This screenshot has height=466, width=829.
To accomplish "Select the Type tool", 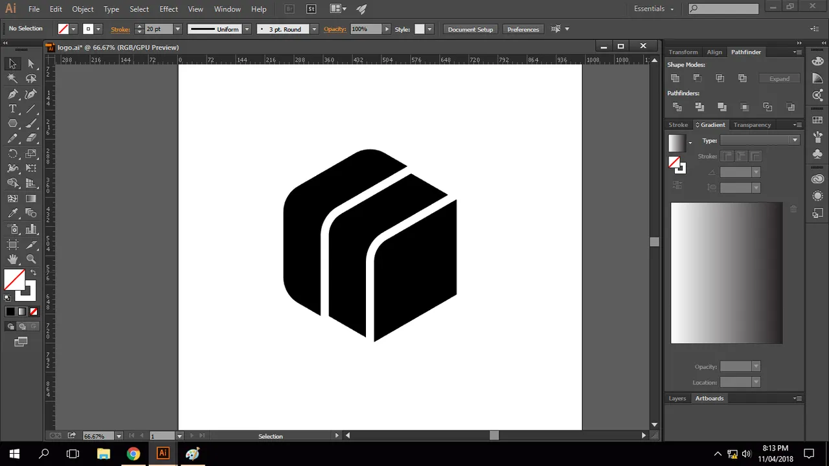I will 12,109.
